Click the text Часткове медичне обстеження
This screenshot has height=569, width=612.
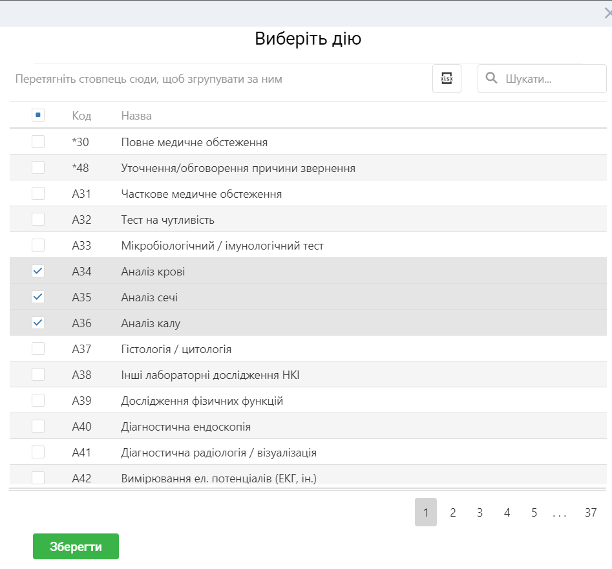pyautogui.click(x=202, y=194)
